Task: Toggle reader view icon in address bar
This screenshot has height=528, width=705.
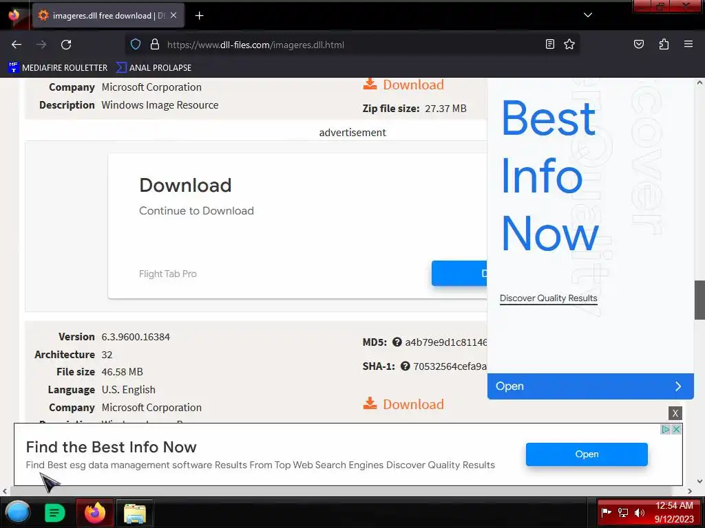Action: point(550,44)
